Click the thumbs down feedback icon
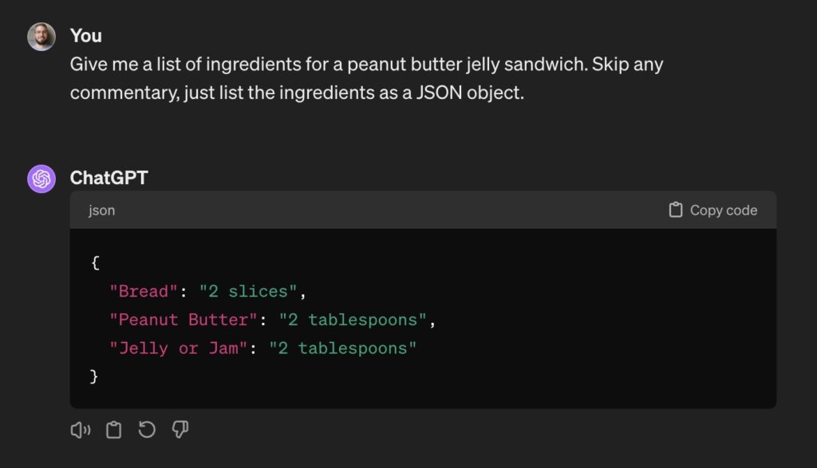This screenshot has width=817, height=468. pos(180,430)
